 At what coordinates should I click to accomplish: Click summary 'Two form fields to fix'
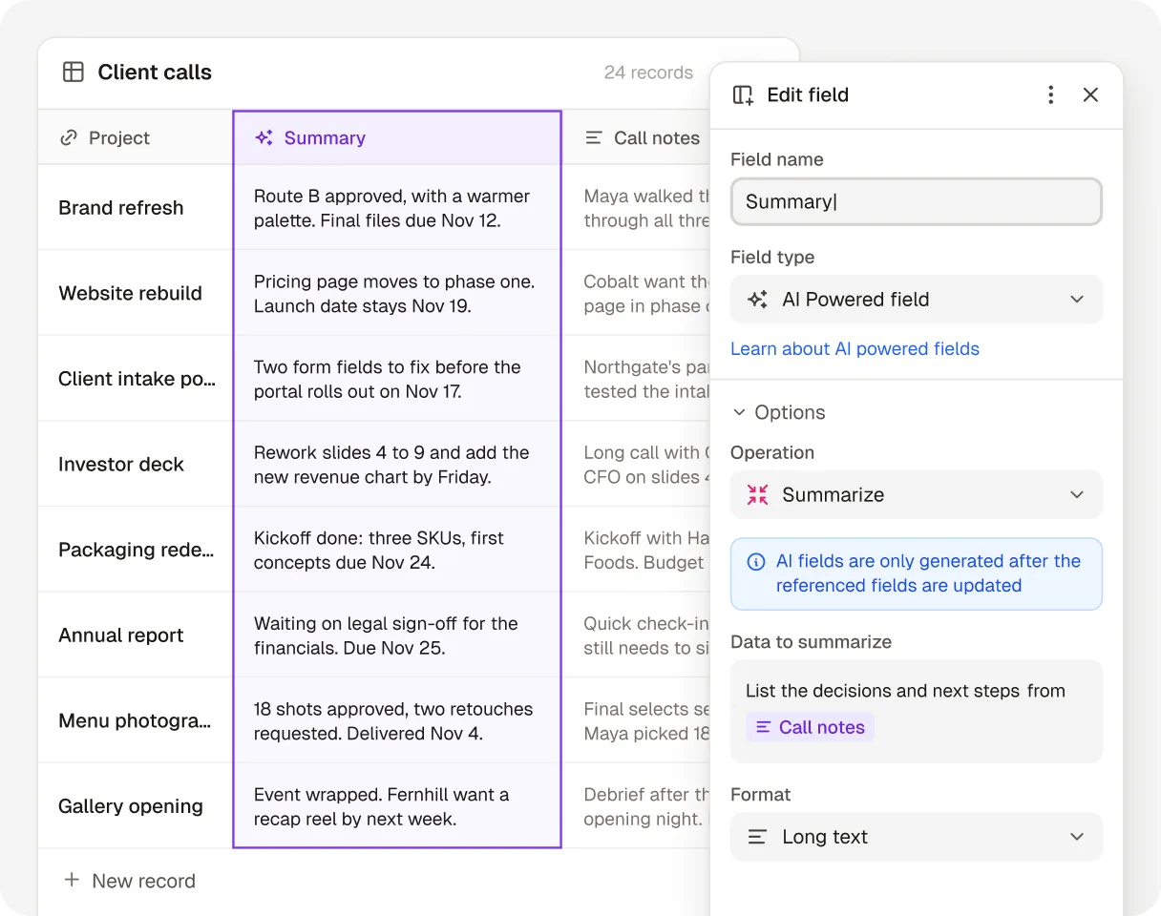tap(397, 379)
